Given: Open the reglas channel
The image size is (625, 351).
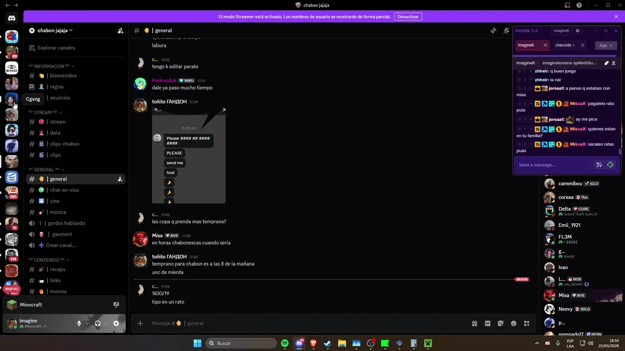Looking at the screenshot, I should [76, 87].
